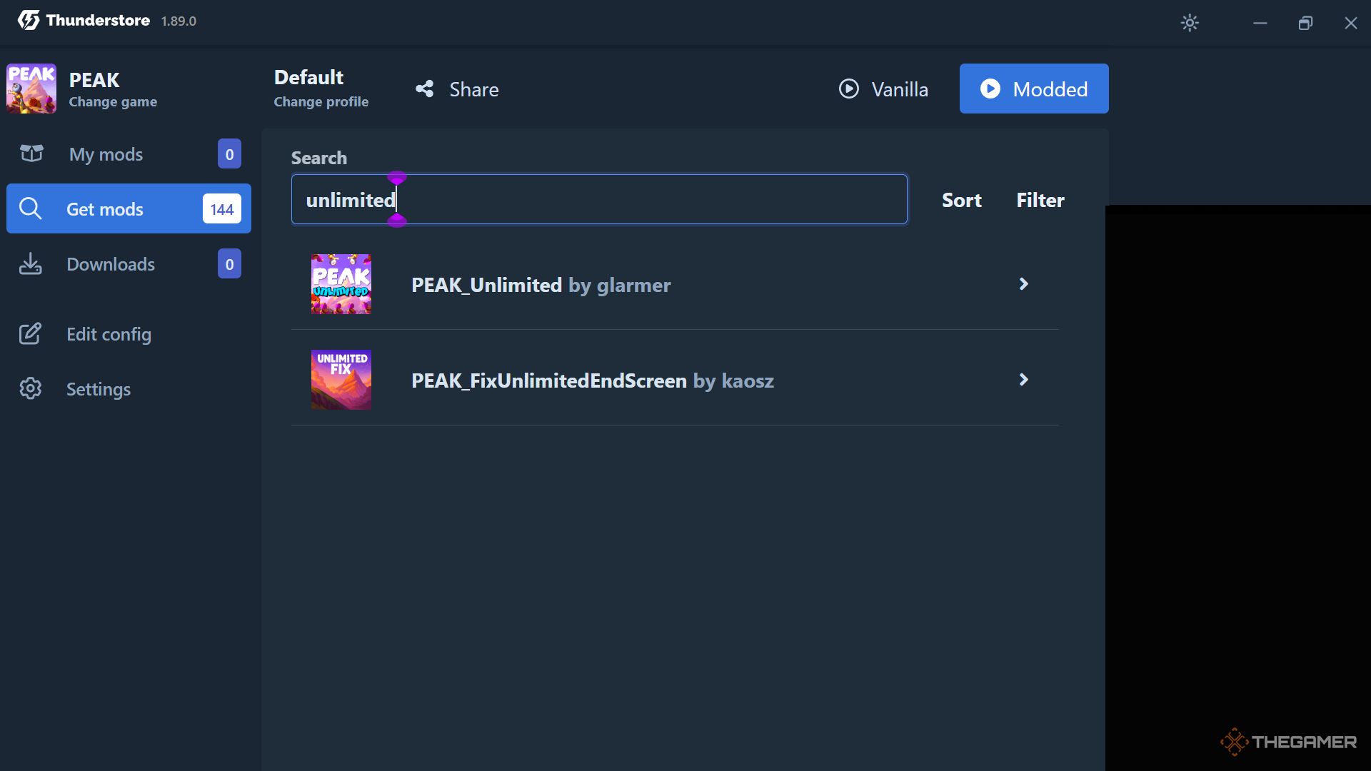This screenshot has width=1371, height=771.
Task: Open the Settings page
Action: point(129,389)
